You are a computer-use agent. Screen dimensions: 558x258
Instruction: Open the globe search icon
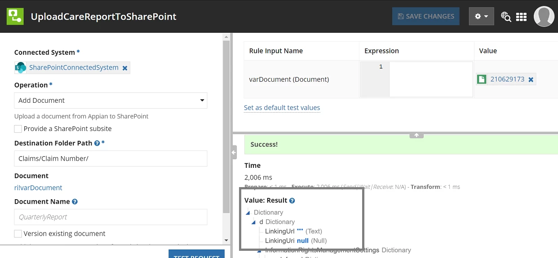[506, 17]
